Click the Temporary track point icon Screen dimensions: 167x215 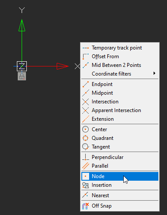point(86,48)
